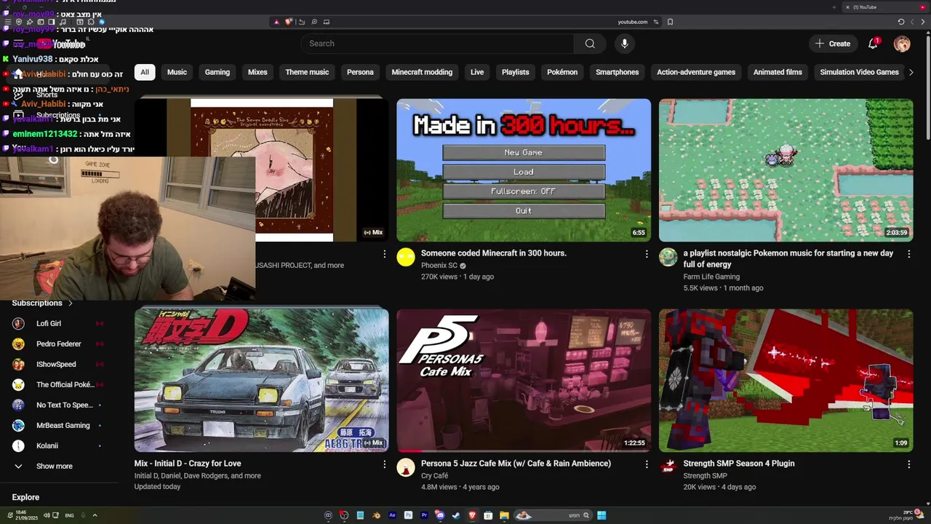The height and width of the screenshot is (524, 931).
Task: Click the 'Farm Life Gaming' channel name
Action: coord(711,277)
